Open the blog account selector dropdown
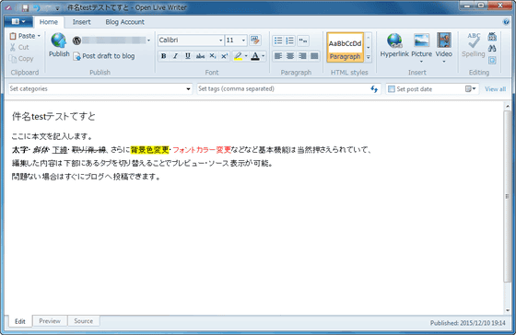The width and height of the screenshot is (516, 335). (148, 40)
